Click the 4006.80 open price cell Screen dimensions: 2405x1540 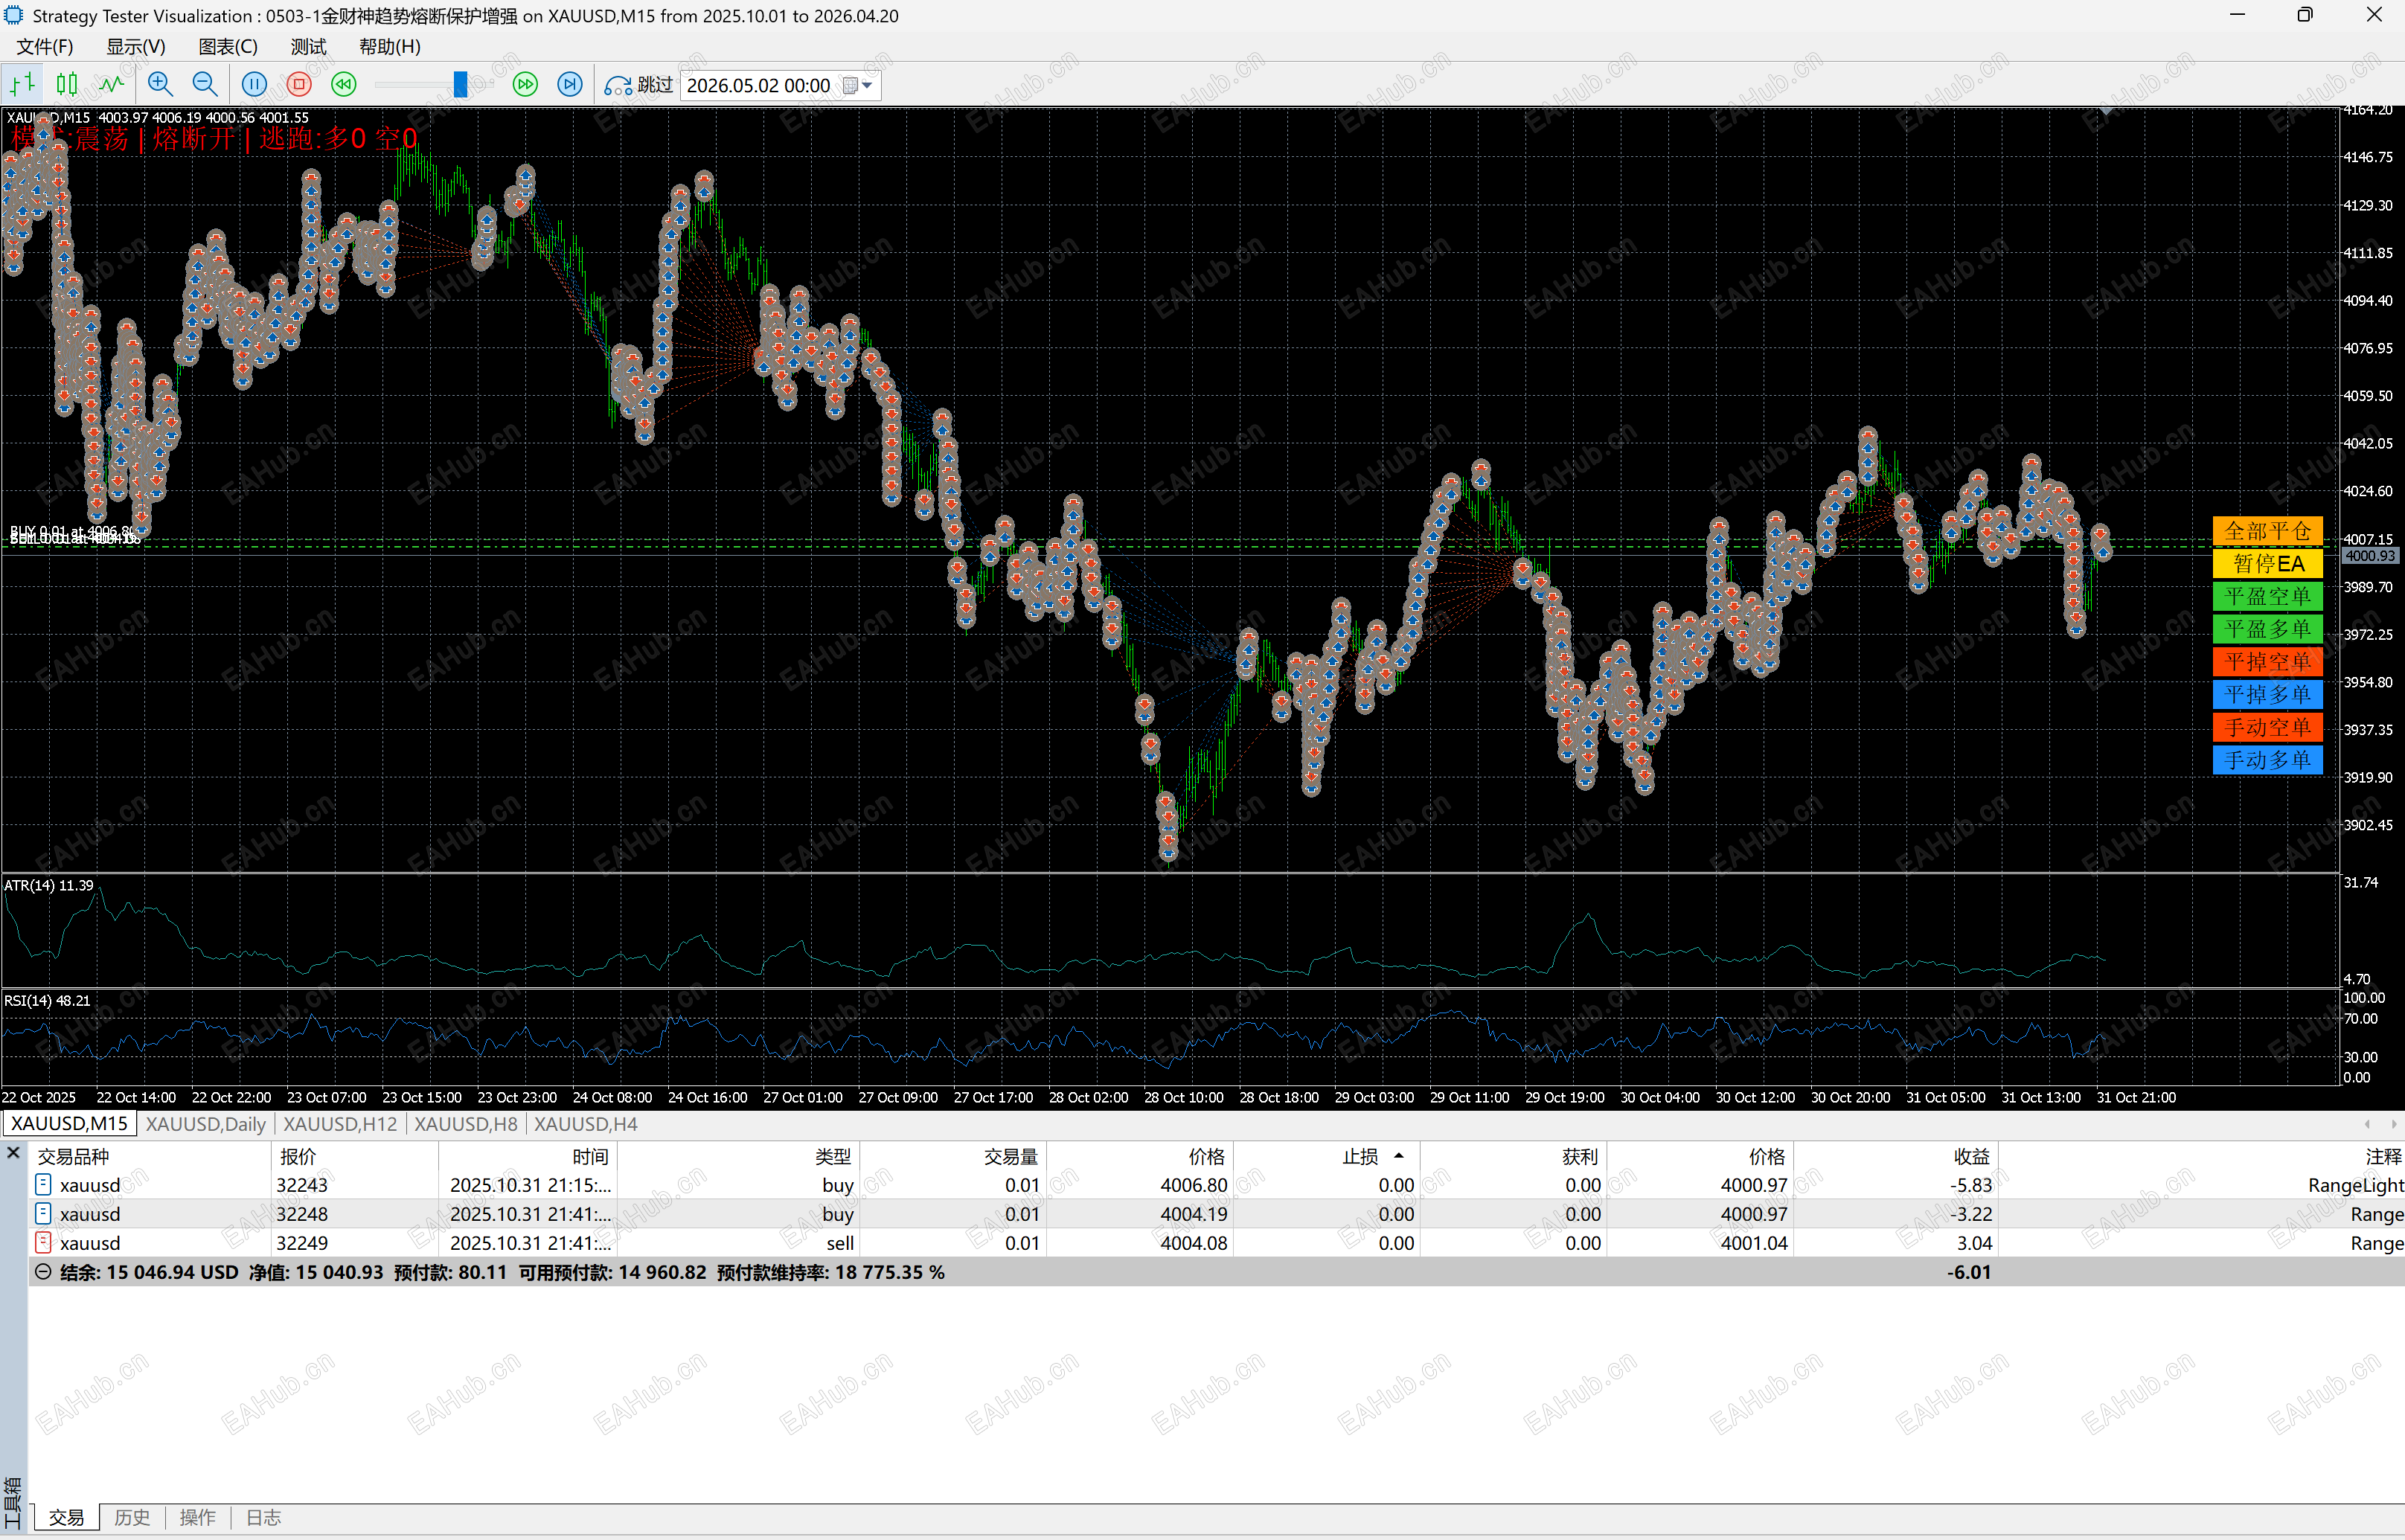[1193, 1185]
